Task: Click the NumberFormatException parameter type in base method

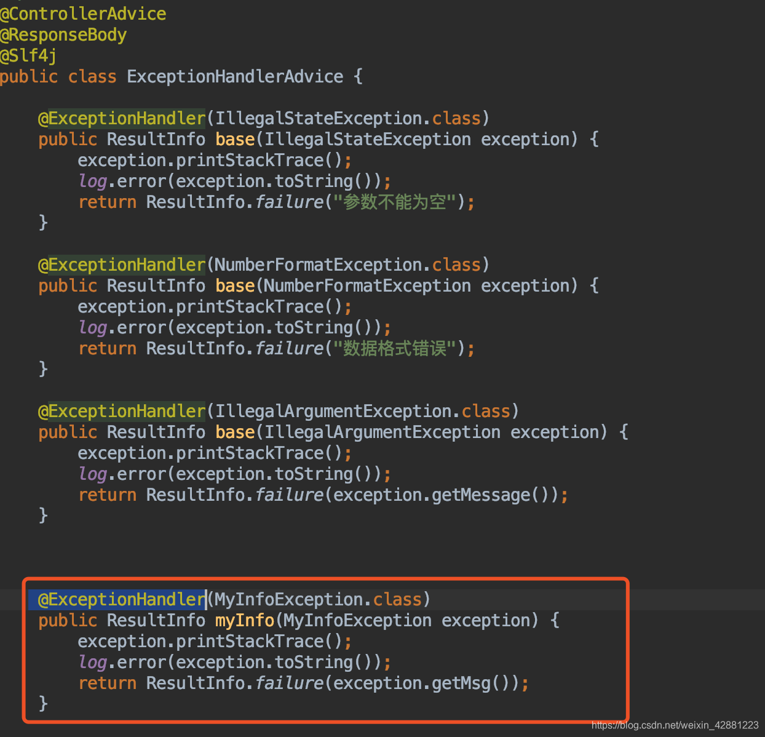Action: tap(368, 285)
